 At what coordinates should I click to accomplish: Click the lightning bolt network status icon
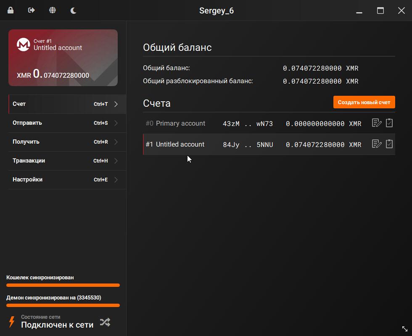pyautogui.click(x=12, y=322)
